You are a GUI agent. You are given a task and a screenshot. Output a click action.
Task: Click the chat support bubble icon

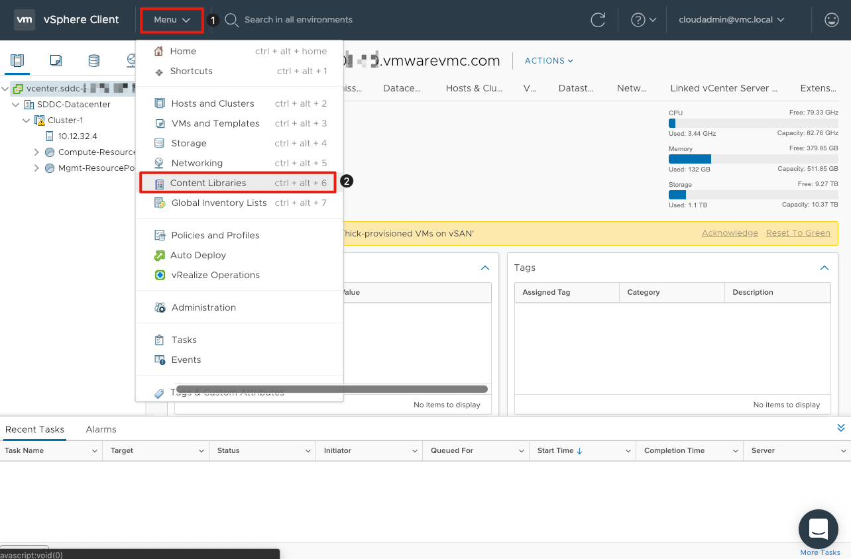819,529
